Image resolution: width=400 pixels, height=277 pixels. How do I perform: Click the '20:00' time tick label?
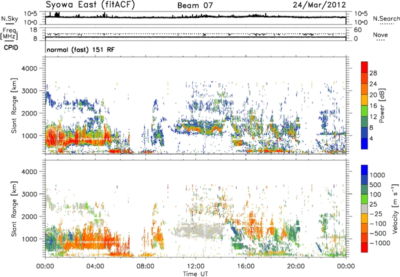pos(296,266)
